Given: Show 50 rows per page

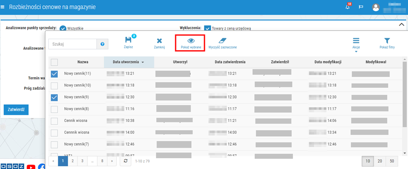Looking at the screenshot, I should [392, 161].
